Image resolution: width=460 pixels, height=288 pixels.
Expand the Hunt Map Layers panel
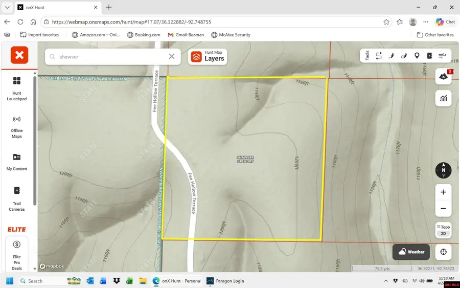tap(208, 56)
